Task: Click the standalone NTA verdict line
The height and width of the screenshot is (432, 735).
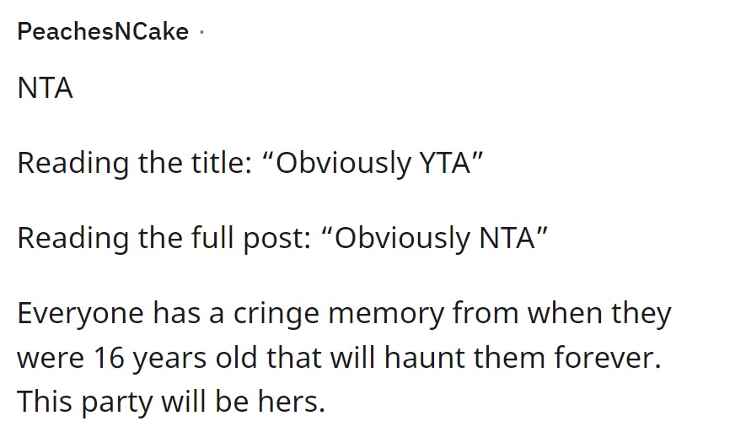Action: coord(45,88)
